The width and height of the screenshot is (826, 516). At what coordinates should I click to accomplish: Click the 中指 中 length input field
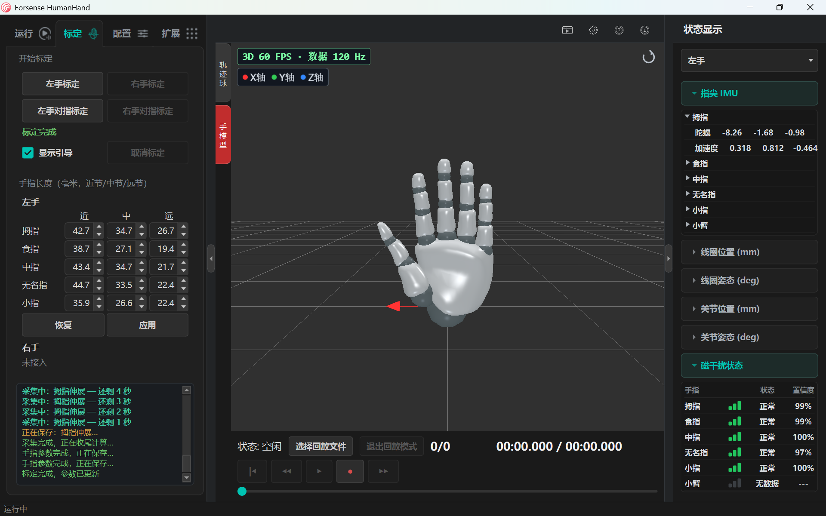point(122,267)
